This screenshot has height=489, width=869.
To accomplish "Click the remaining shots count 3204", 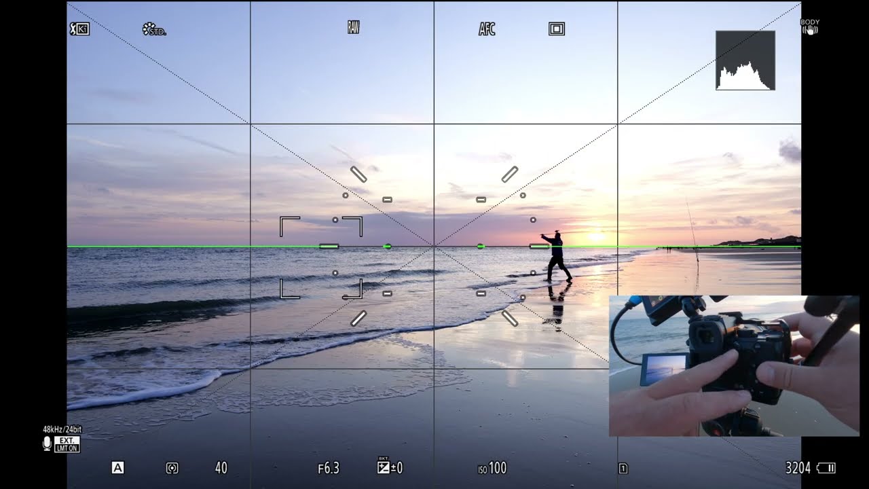I will 798,468.
